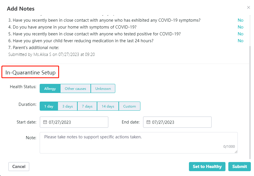Image resolution: width=254 pixels, height=176 pixels.
Task: Open the End date picker field
Action: tap(178, 122)
